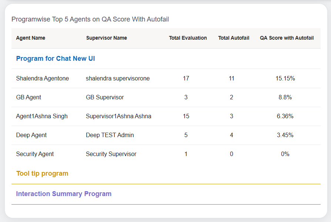
Task: Click QA Score with Autofail header
Action: (x=287, y=38)
